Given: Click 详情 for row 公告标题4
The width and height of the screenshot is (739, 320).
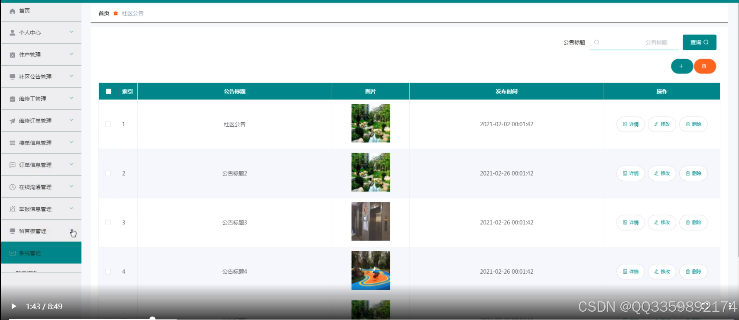Looking at the screenshot, I should [x=630, y=272].
